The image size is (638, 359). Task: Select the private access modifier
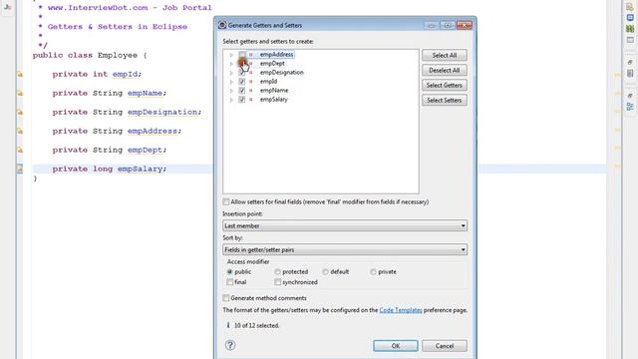pos(373,272)
